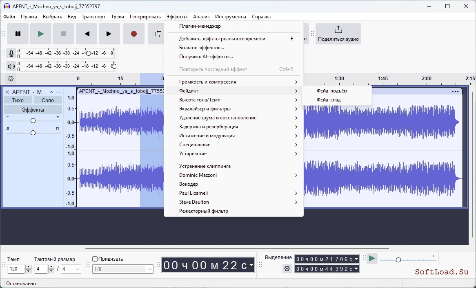Click the Share Audio upload icon

pos(338,30)
